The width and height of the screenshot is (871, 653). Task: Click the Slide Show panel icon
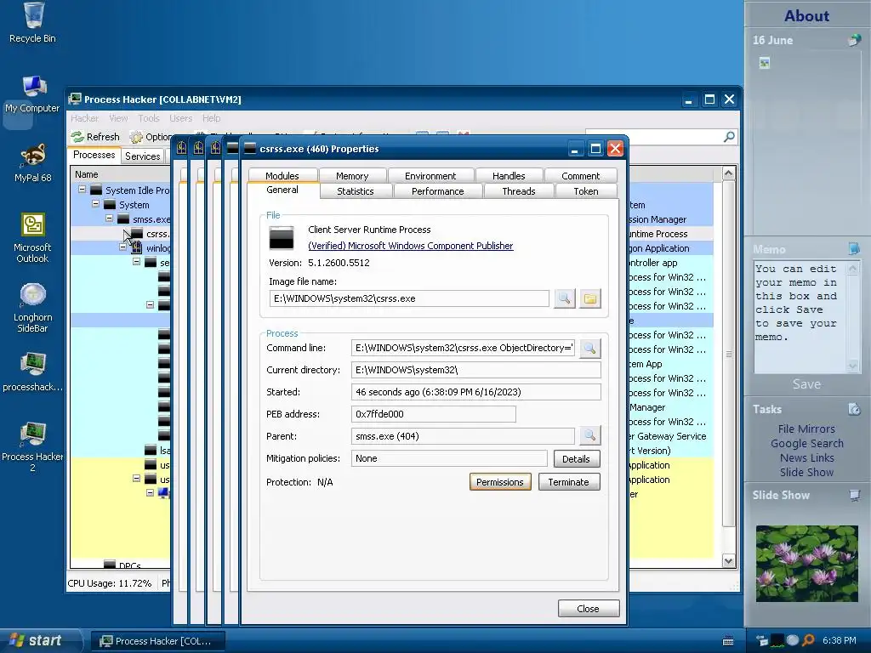point(854,495)
